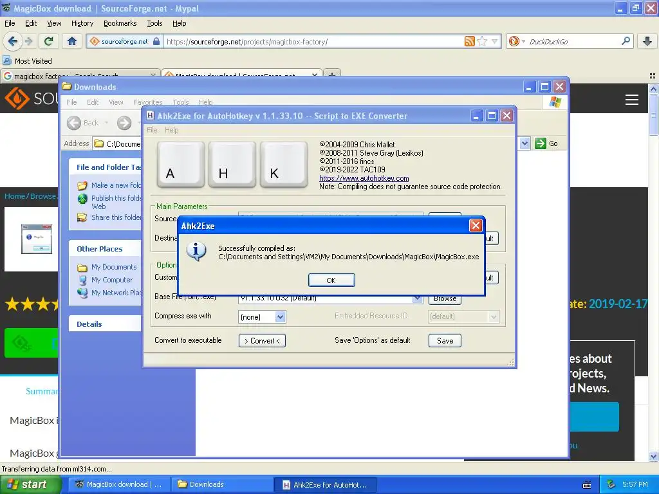Click the Home breadcrumb link on SourceForge

click(15, 196)
